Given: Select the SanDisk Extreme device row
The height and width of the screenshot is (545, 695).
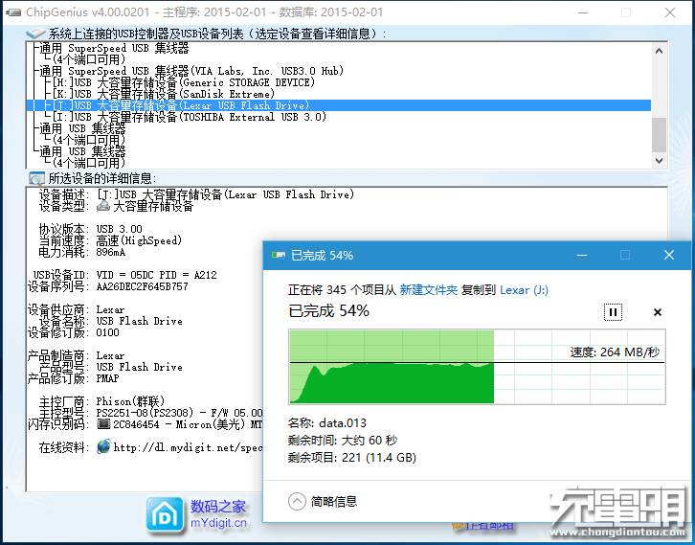Looking at the screenshot, I should [164, 94].
